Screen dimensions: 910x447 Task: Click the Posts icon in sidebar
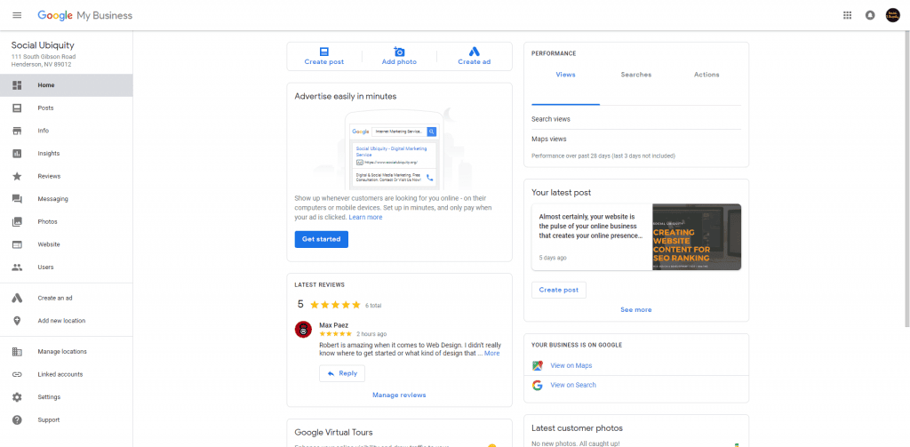[x=17, y=108]
